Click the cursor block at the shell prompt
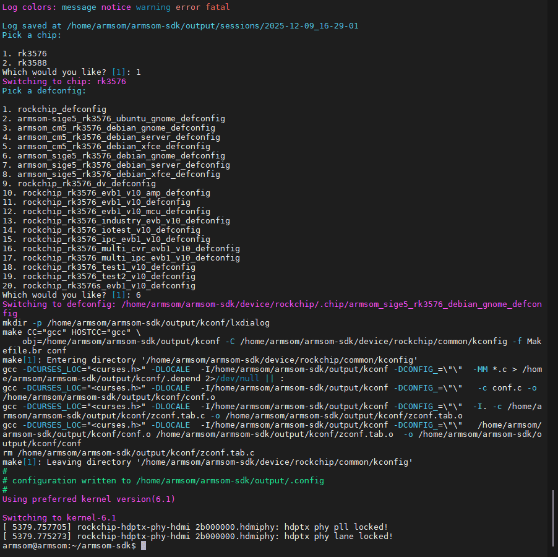 [144, 546]
